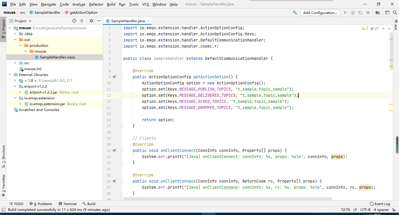This screenshot has height=215, width=399.
Task: Click Collapse All icon in Project panel
Action: click(82, 21)
